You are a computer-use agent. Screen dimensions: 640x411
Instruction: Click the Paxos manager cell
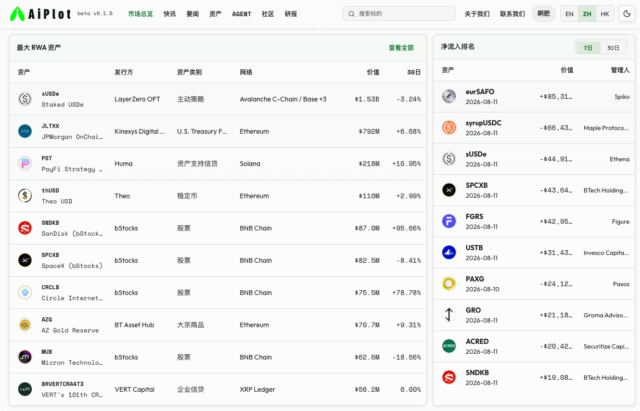click(621, 284)
